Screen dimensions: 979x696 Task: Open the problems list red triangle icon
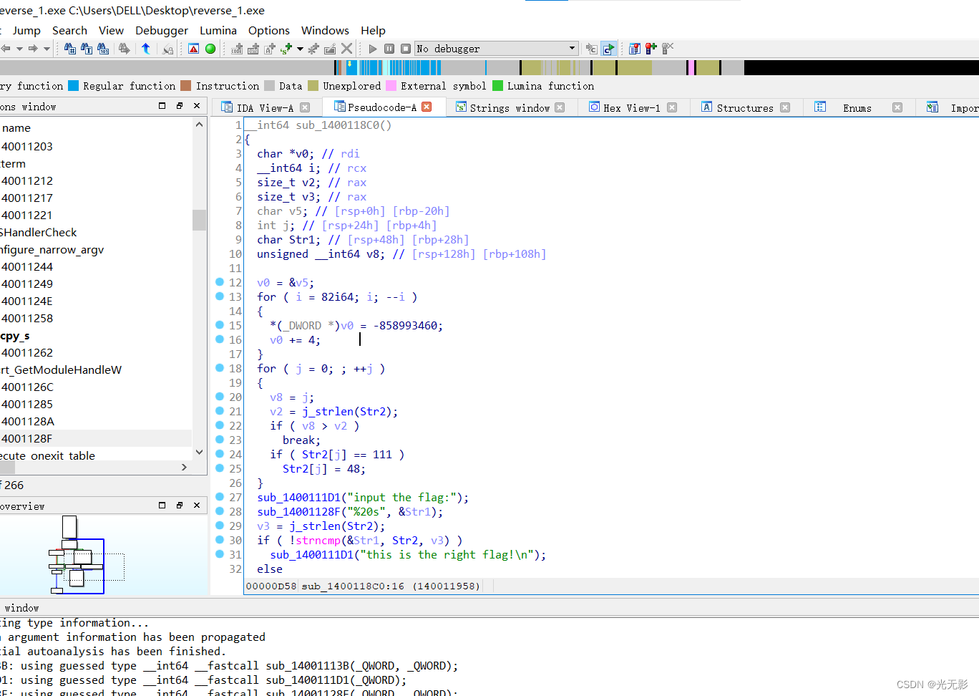193,48
